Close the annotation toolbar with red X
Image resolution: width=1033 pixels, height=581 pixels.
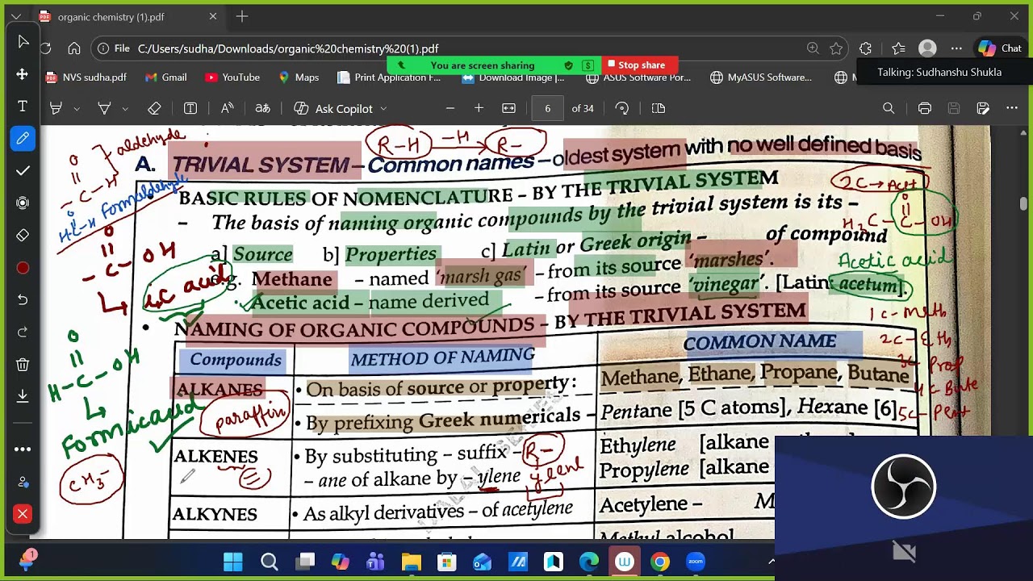23,514
